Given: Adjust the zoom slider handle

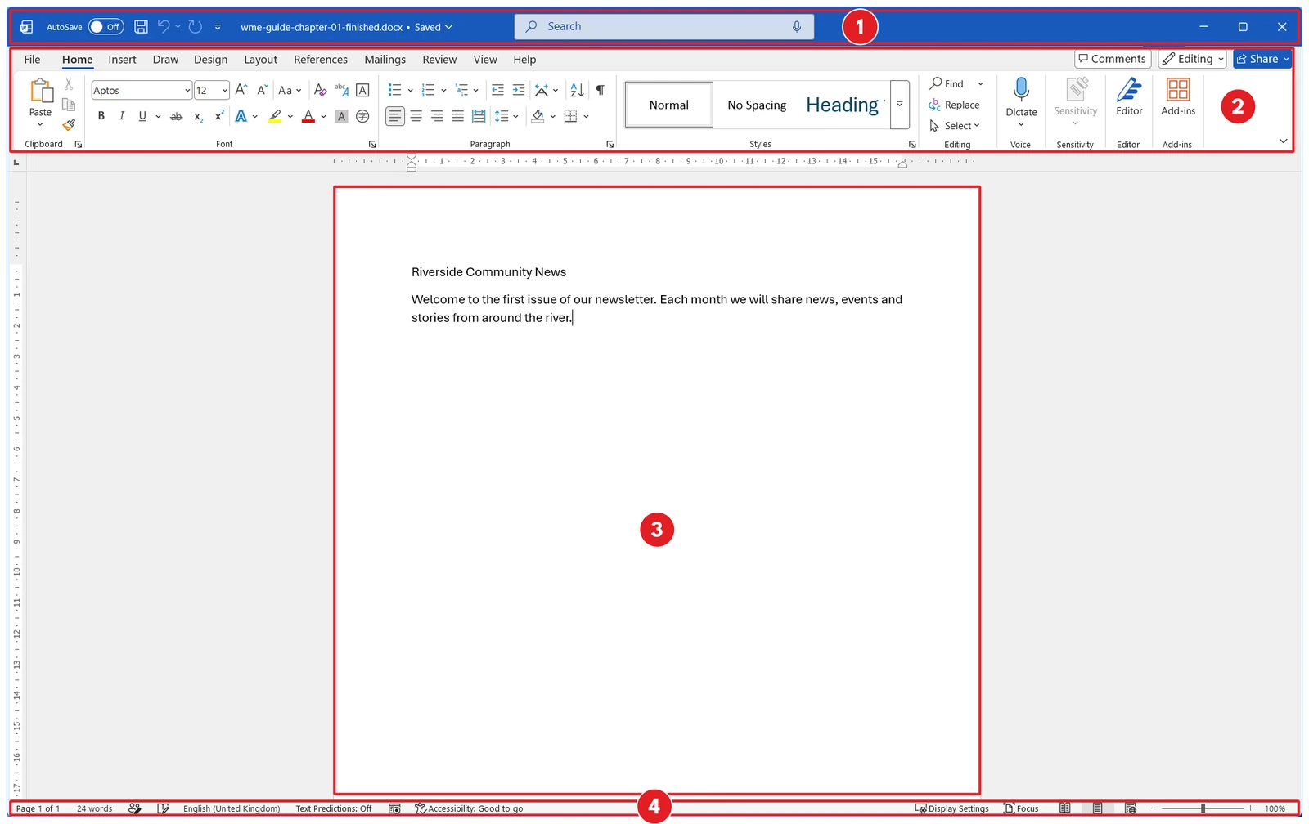Looking at the screenshot, I should pyautogui.click(x=1203, y=808).
